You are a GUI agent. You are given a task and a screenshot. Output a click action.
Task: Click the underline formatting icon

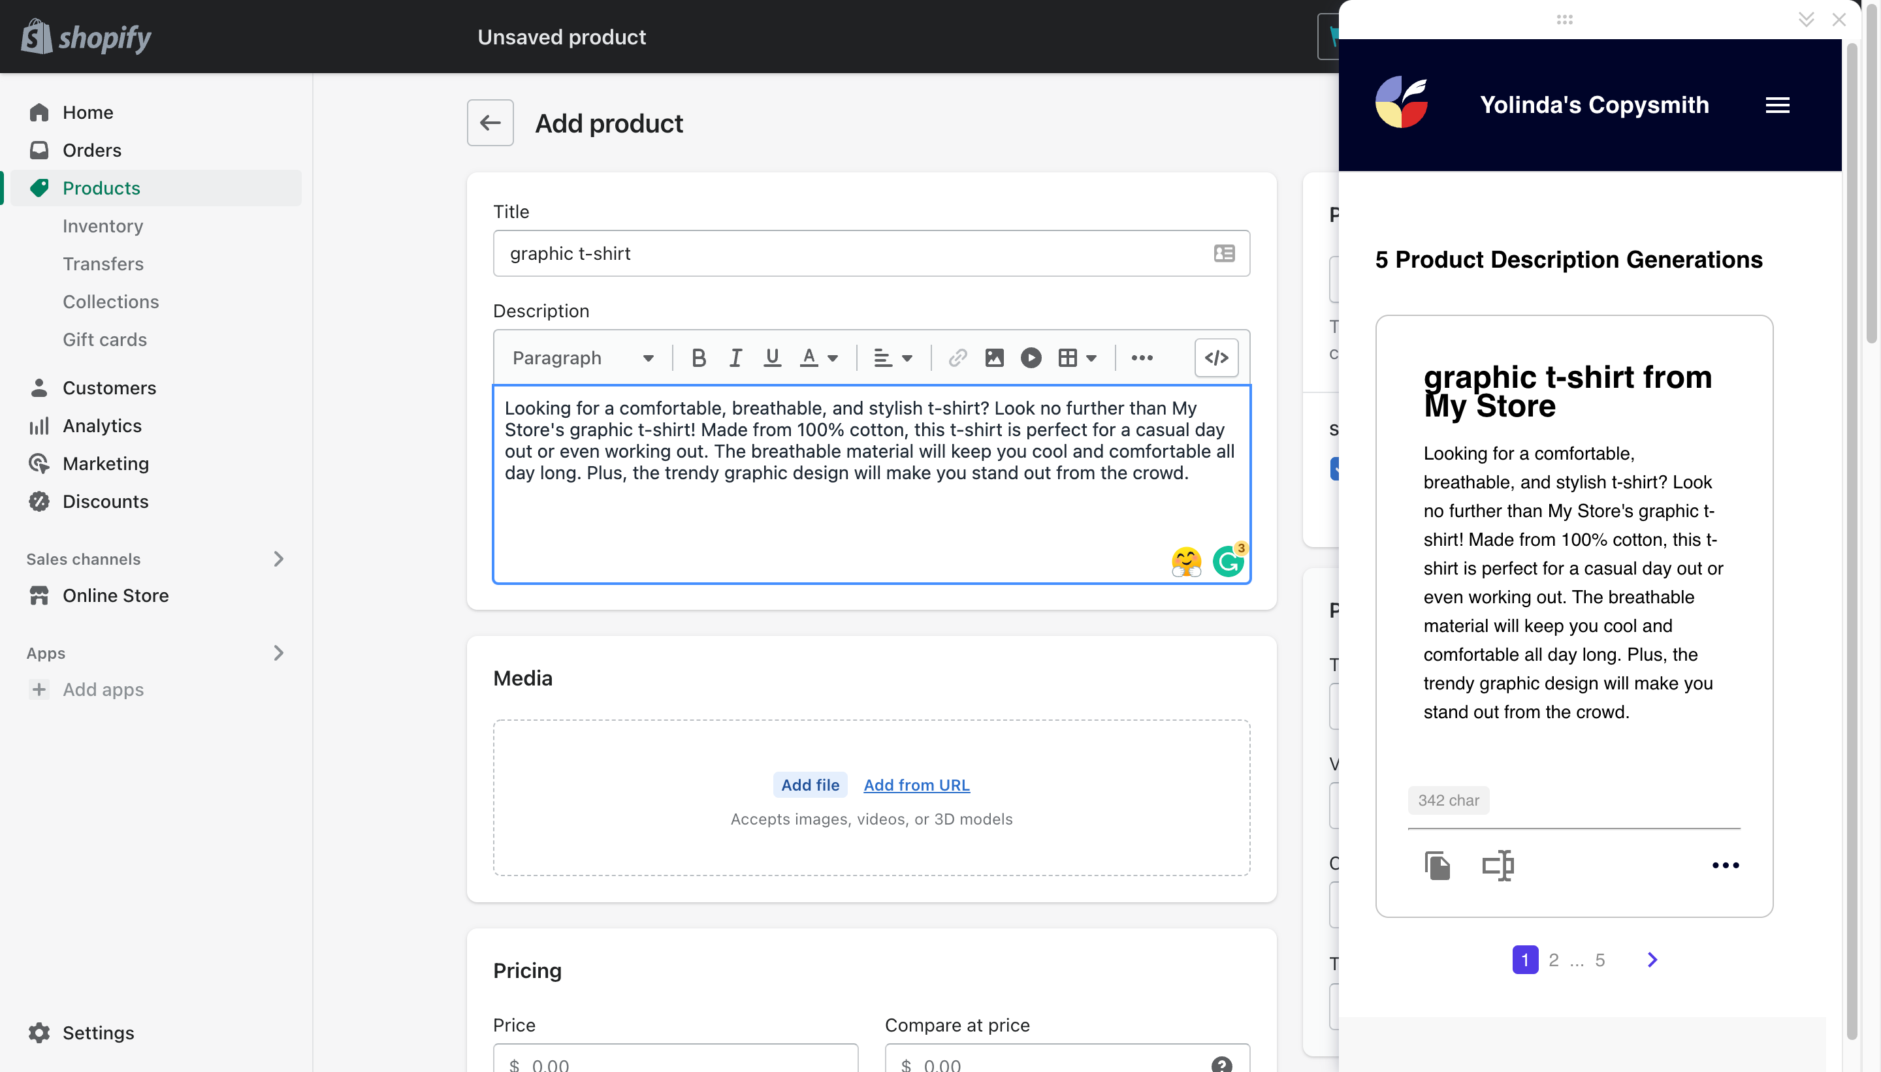coord(772,358)
